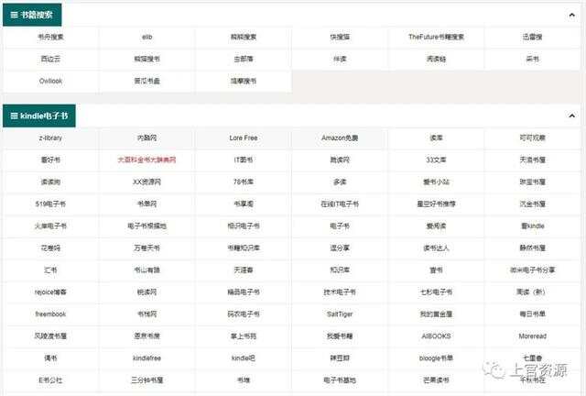Viewport: 586px width, 396px height.
Task: Open the 汇书 link
Action: pyautogui.click(x=51, y=270)
